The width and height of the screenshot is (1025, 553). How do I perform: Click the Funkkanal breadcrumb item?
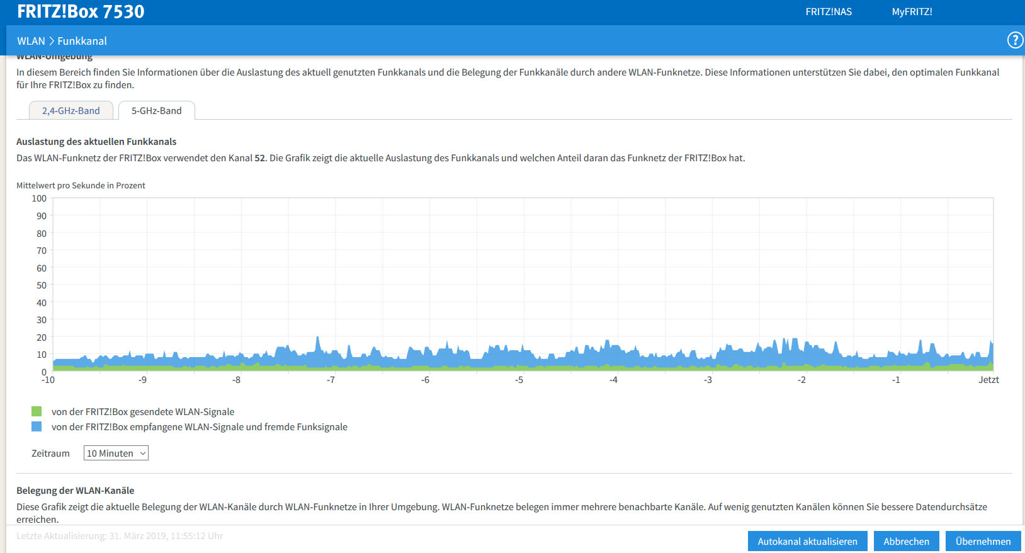click(82, 41)
